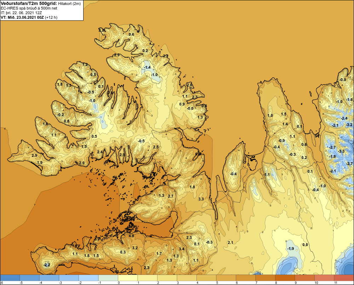This screenshot has width=354, height=285.
Task: Click the '4.8' temperature value
Action: point(131,236)
